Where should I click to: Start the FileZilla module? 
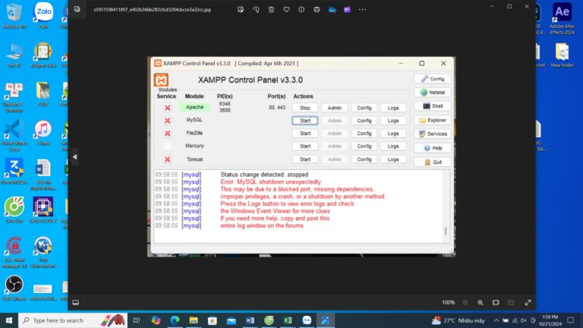pyautogui.click(x=305, y=133)
